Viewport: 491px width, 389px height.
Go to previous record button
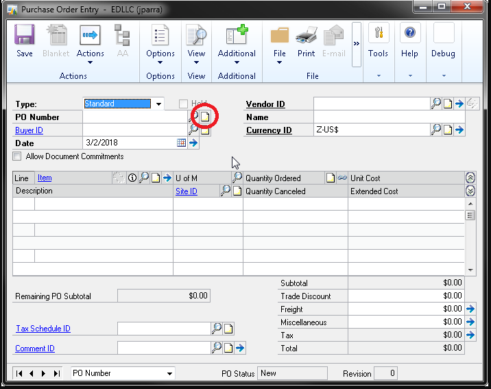(x=31, y=373)
